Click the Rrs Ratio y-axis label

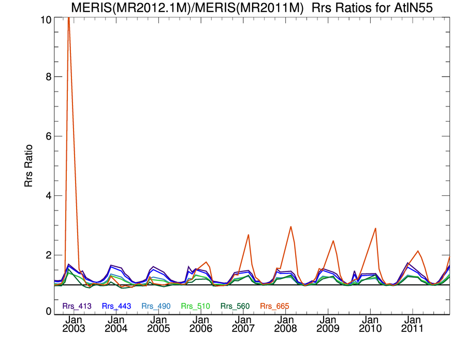click(28, 165)
